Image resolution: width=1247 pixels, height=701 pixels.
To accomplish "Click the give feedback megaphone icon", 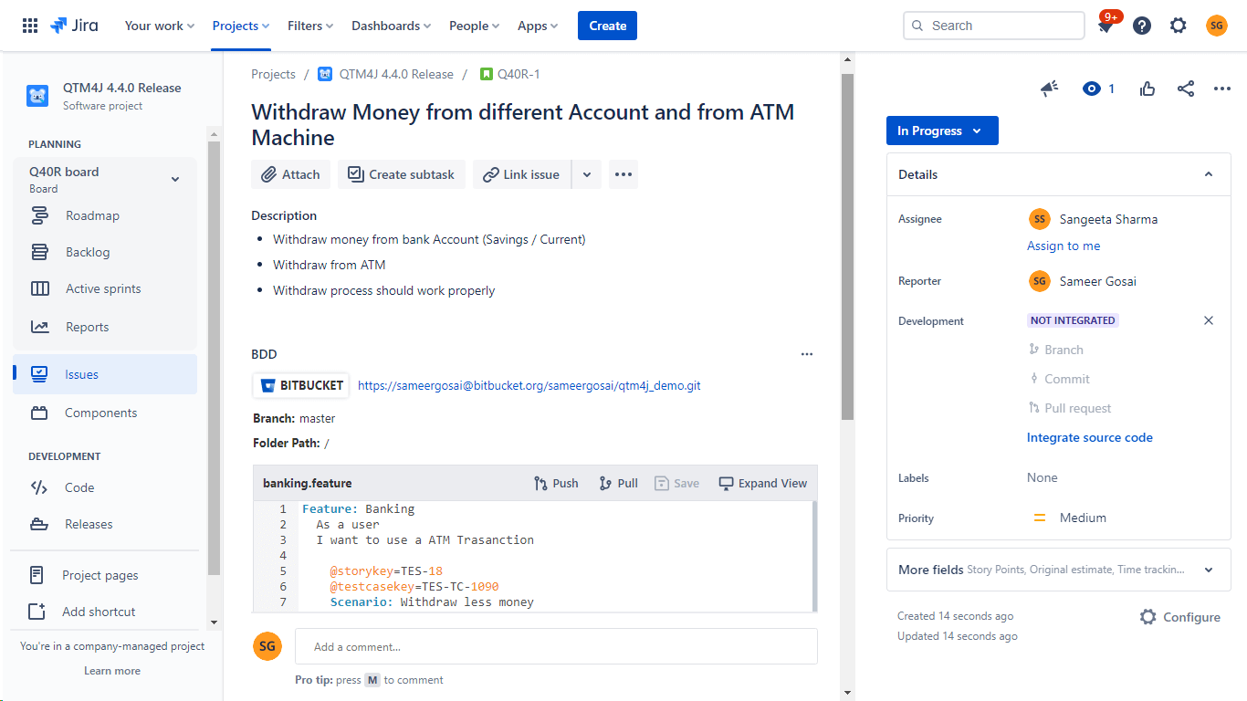I will coord(1050,89).
